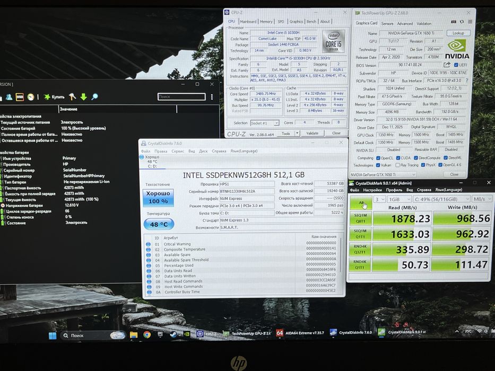Image resolution: width=495 pixels, height=371 pixels.
Task: Toggle DirectCompute checkbox in GPU-Z
Action: 416,158
